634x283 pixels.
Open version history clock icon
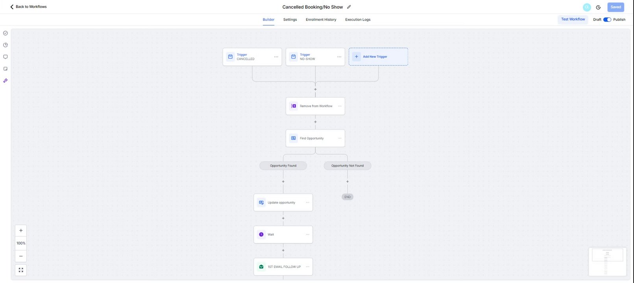coord(598,7)
